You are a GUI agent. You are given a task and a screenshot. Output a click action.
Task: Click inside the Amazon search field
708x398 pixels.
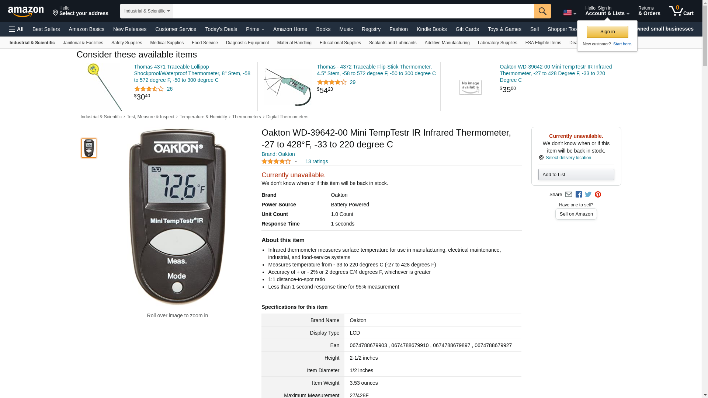354,11
